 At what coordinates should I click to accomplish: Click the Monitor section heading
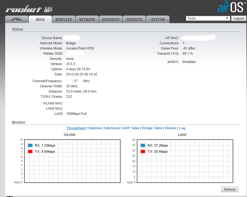pos(19,122)
